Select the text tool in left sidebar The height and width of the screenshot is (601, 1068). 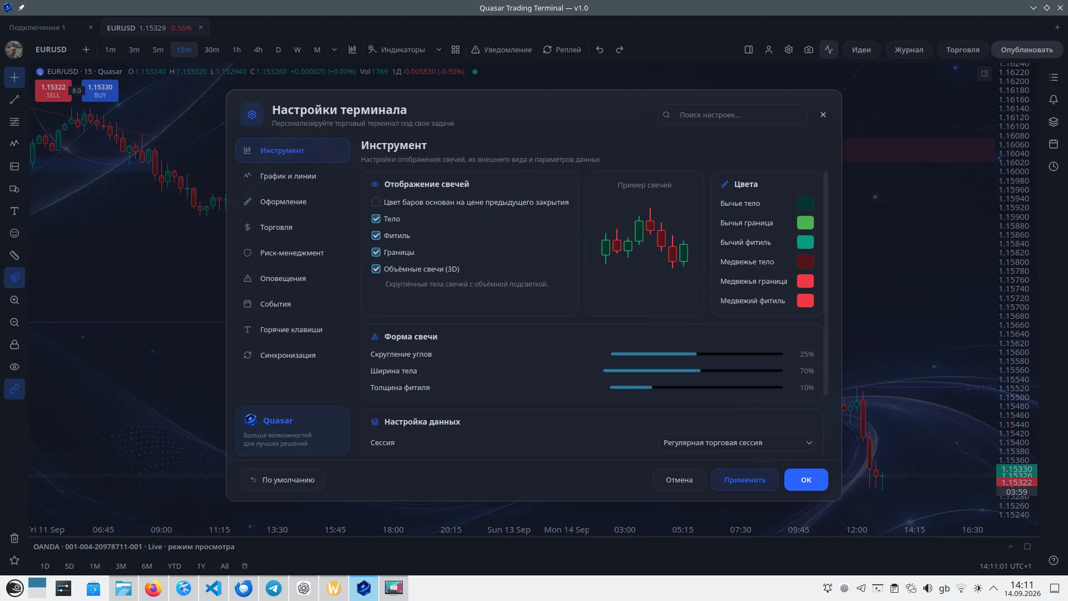click(x=14, y=211)
